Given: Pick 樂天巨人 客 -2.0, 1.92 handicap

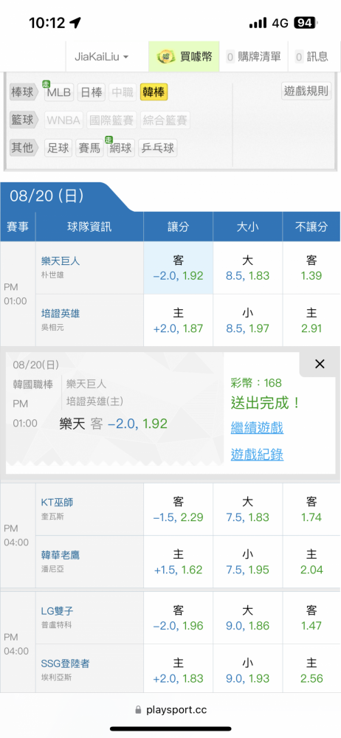Looking at the screenshot, I should 178,268.
